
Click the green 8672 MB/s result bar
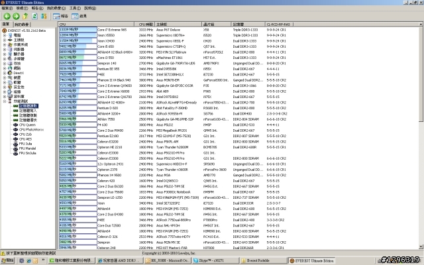pos(78,58)
